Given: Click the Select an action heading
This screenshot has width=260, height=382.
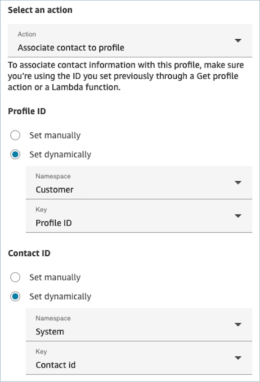Looking at the screenshot, I should [40, 10].
